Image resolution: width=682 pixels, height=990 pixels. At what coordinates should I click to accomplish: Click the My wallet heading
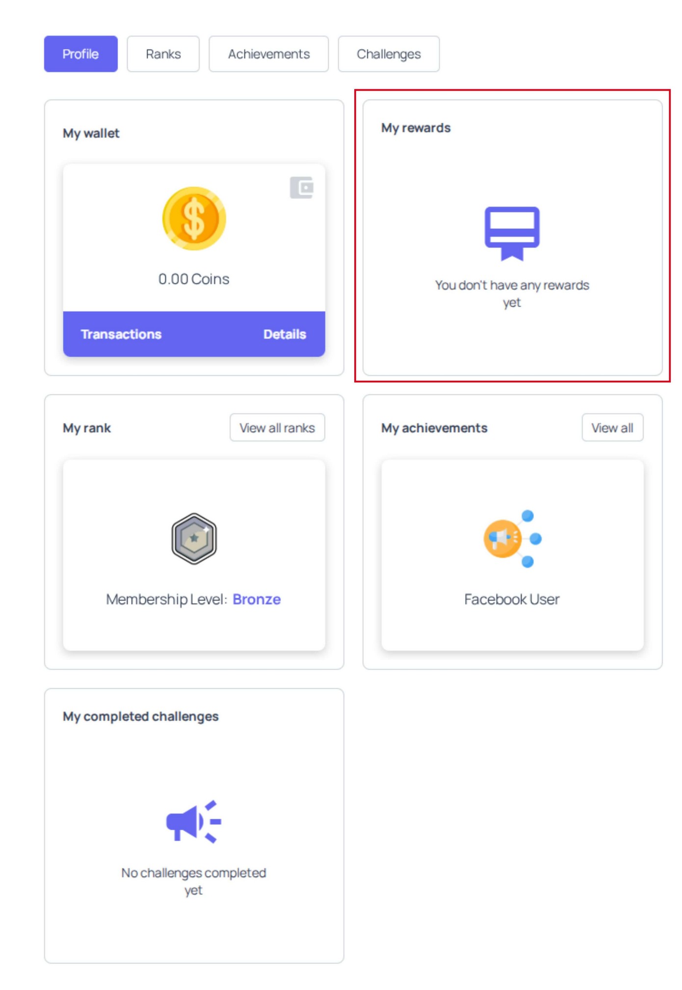(x=91, y=133)
